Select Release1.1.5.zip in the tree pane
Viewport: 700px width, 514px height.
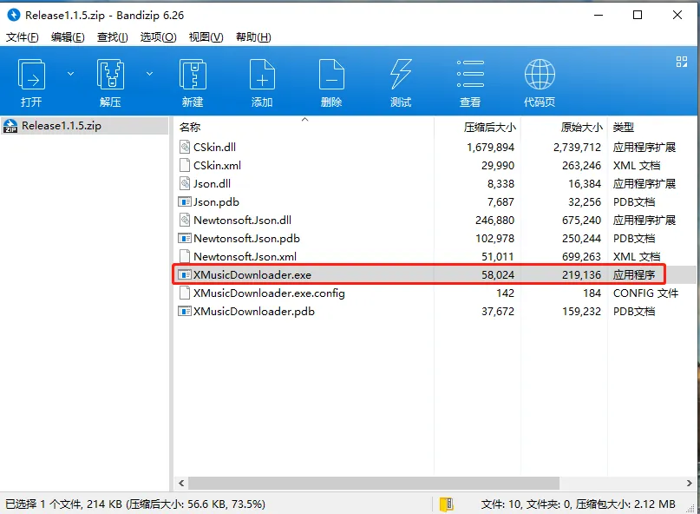coord(85,126)
